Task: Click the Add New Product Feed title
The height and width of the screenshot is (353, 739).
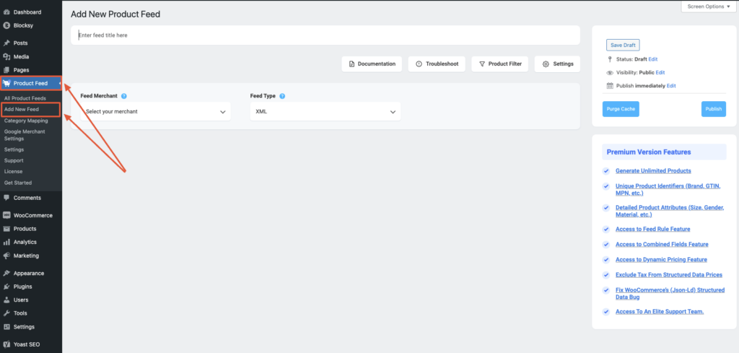Action: [x=115, y=14]
